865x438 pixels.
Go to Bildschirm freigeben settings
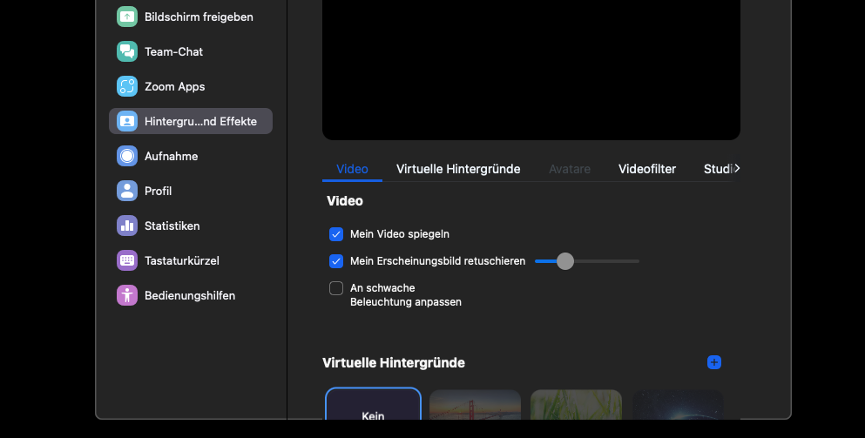[x=199, y=17]
